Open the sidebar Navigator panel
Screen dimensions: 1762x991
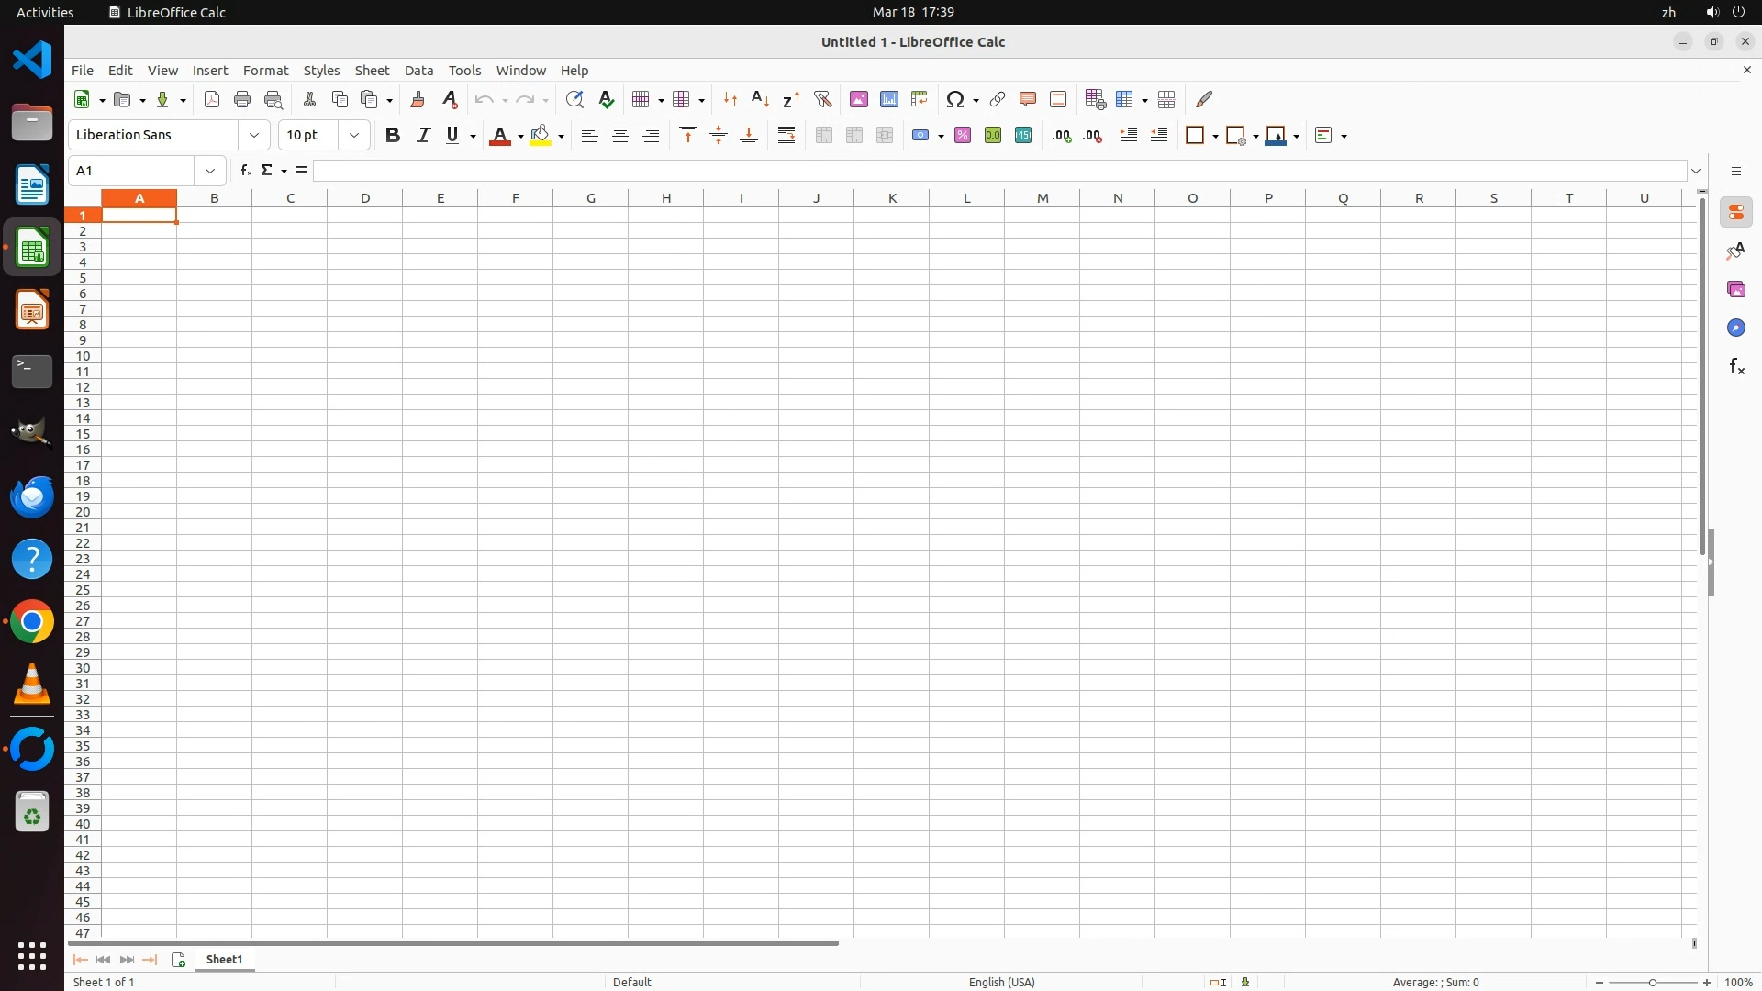(x=1735, y=328)
